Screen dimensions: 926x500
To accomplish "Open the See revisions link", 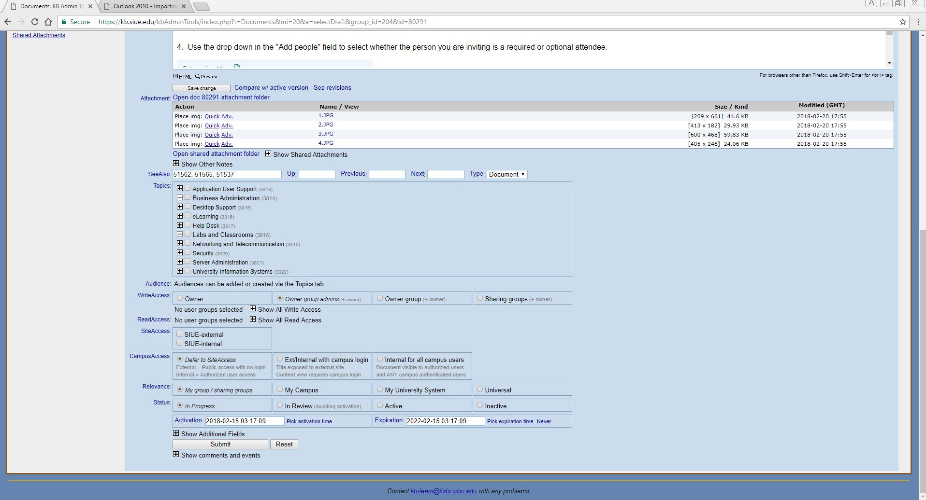I will click(332, 88).
